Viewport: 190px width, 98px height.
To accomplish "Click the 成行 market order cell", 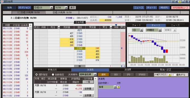I will tap(80, 30).
